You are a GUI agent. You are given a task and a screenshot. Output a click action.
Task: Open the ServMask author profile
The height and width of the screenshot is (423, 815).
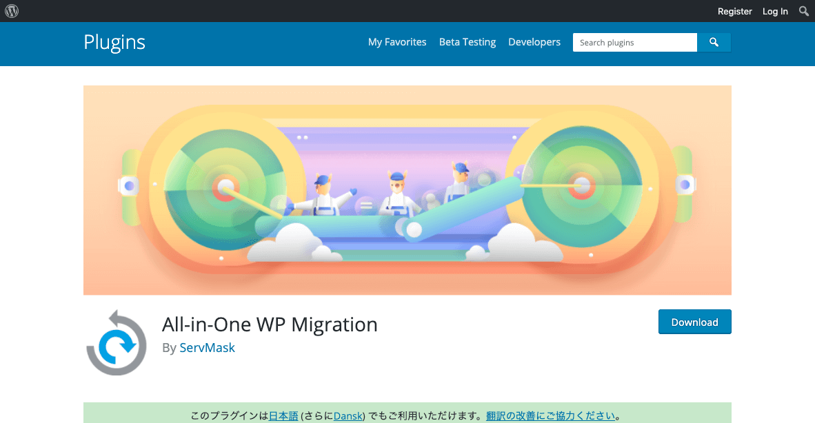pos(207,348)
